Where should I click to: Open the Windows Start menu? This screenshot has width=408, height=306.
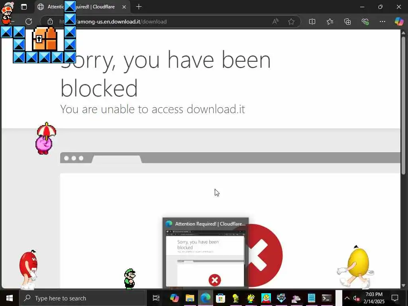coord(10,298)
